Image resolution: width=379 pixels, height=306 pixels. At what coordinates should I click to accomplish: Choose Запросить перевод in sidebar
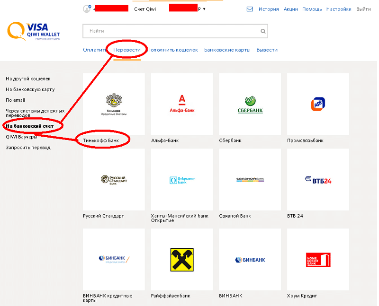[x=28, y=148]
